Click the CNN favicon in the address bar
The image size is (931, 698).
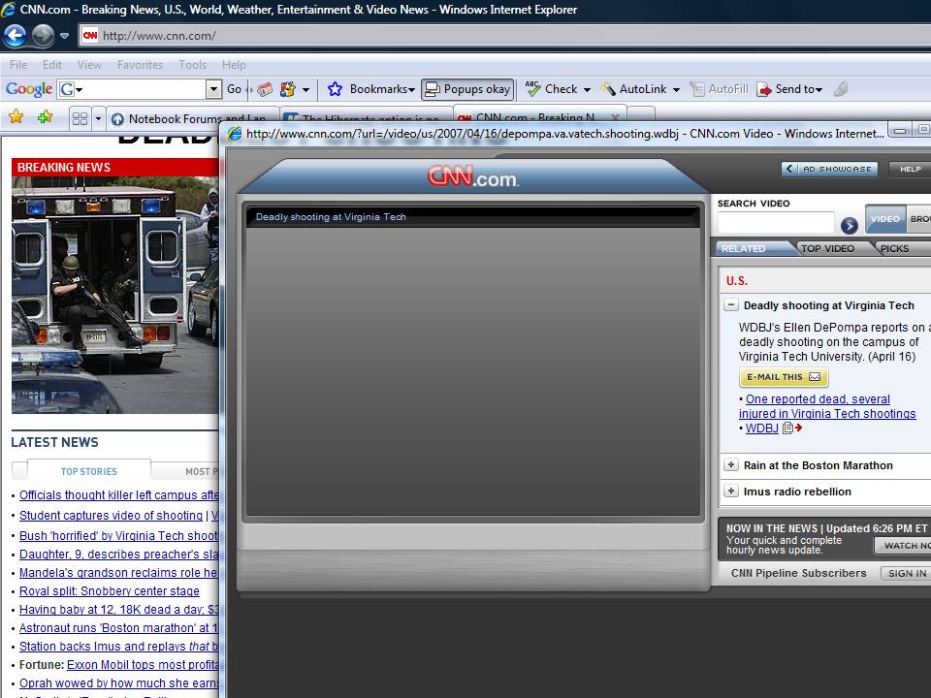[x=90, y=36]
